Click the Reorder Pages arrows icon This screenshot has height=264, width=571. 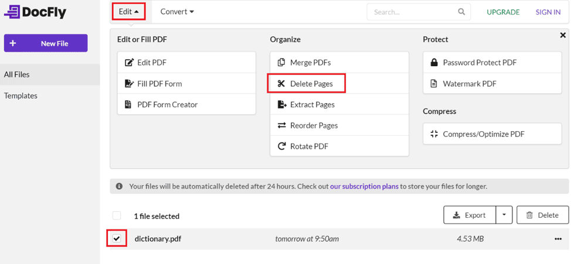(x=282, y=125)
